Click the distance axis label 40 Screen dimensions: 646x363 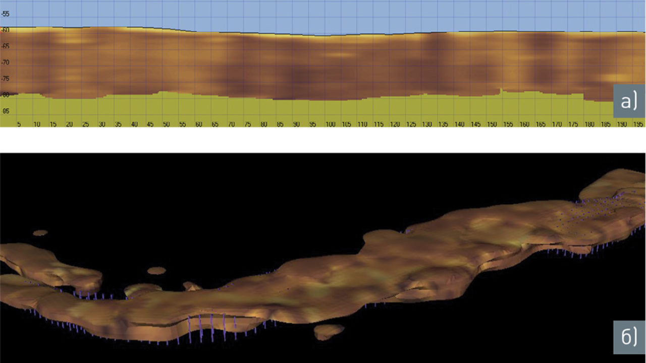(x=134, y=124)
